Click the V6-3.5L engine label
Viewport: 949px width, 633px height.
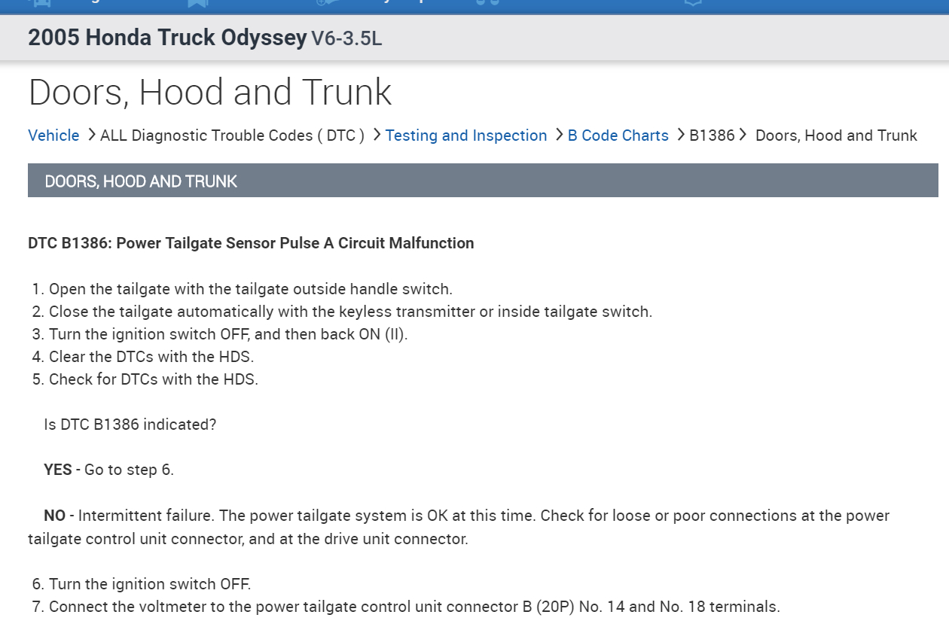(347, 38)
